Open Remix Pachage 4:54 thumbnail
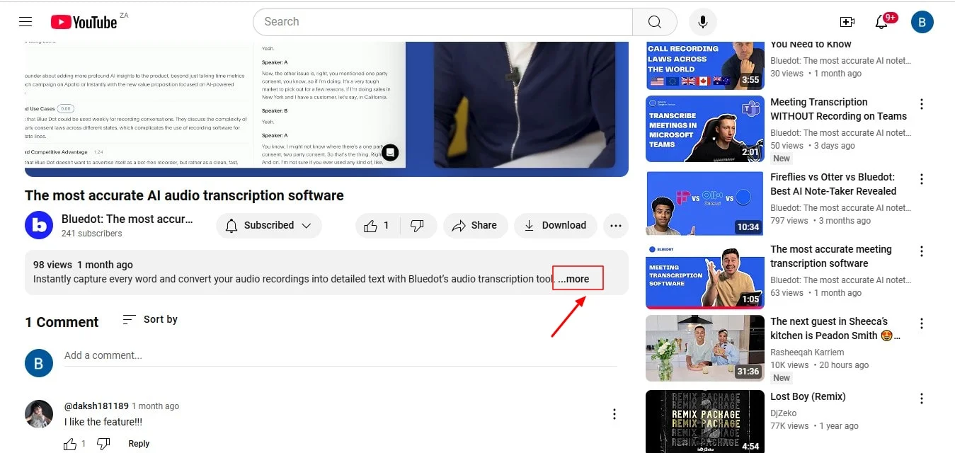Image resolution: width=955 pixels, height=453 pixels. 705,421
